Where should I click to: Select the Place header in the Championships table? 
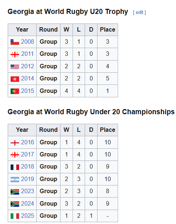tap(107, 130)
